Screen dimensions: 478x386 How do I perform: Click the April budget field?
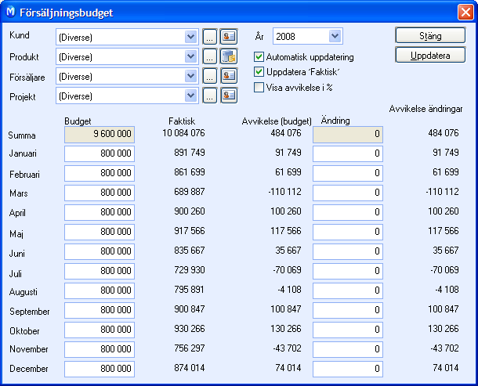pos(100,212)
